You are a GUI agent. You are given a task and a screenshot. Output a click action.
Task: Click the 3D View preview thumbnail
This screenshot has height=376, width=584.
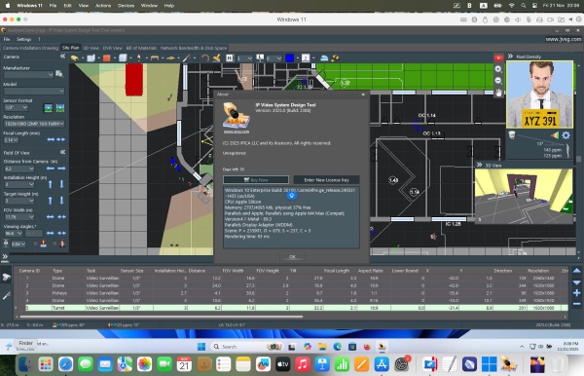524,196
